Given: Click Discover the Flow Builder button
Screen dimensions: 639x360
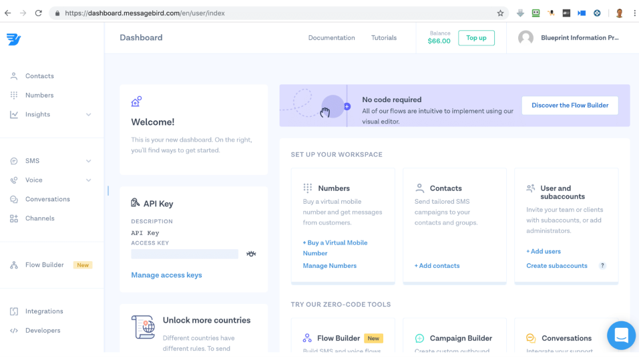Looking at the screenshot, I should click(x=570, y=105).
